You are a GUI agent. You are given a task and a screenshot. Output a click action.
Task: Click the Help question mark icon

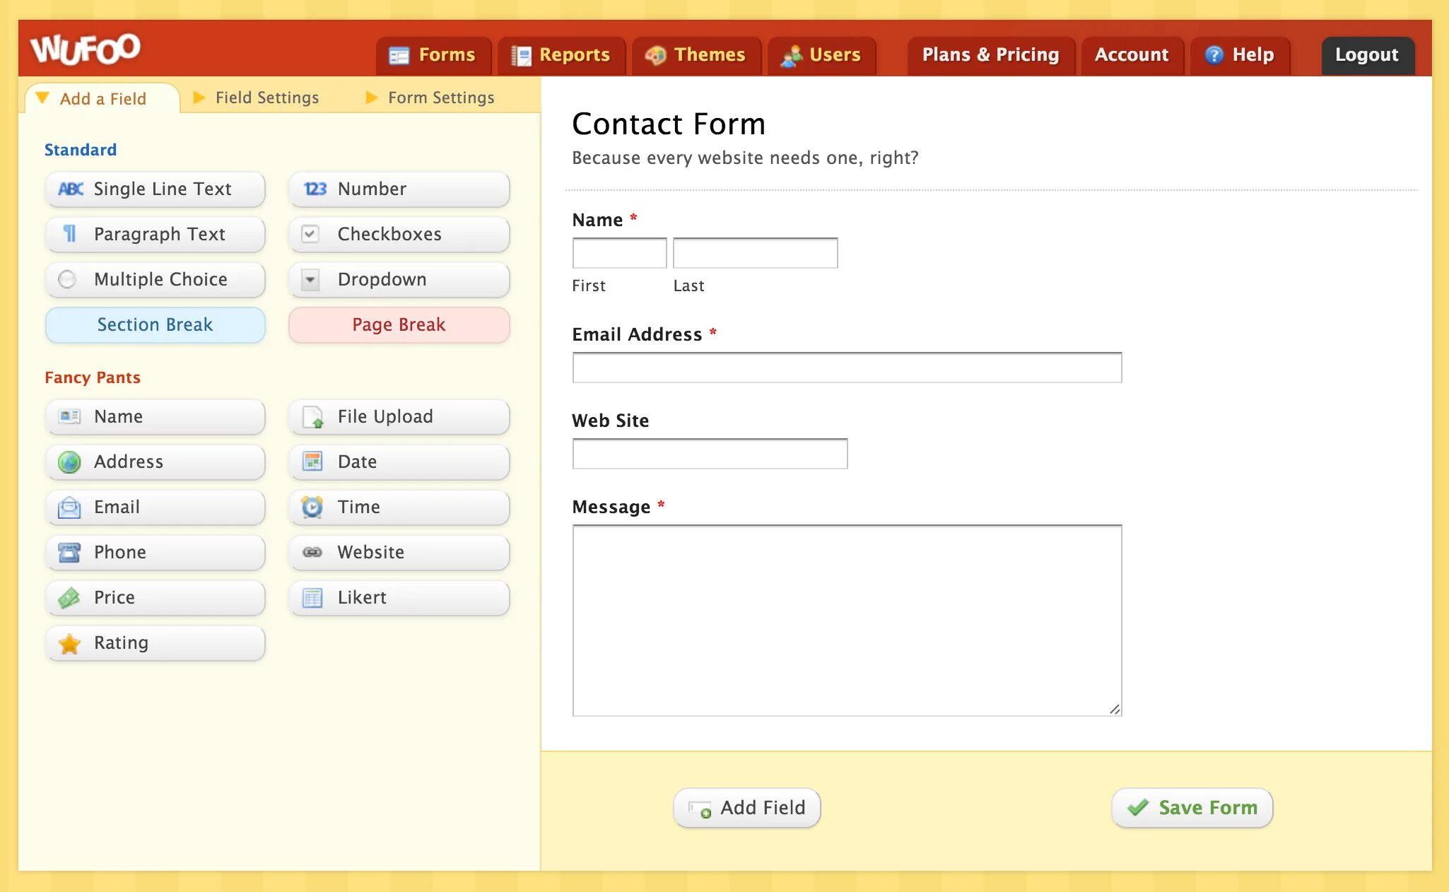pos(1214,54)
